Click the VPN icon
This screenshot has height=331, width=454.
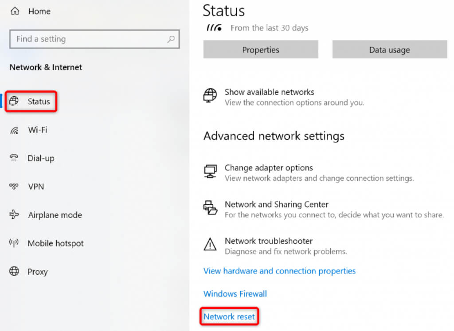[x=14, y=187]
